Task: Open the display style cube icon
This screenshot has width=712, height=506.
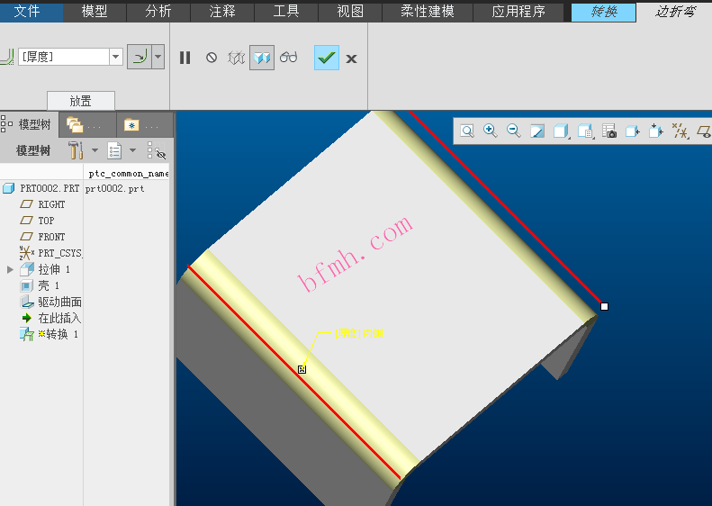Action: [562, 131]
